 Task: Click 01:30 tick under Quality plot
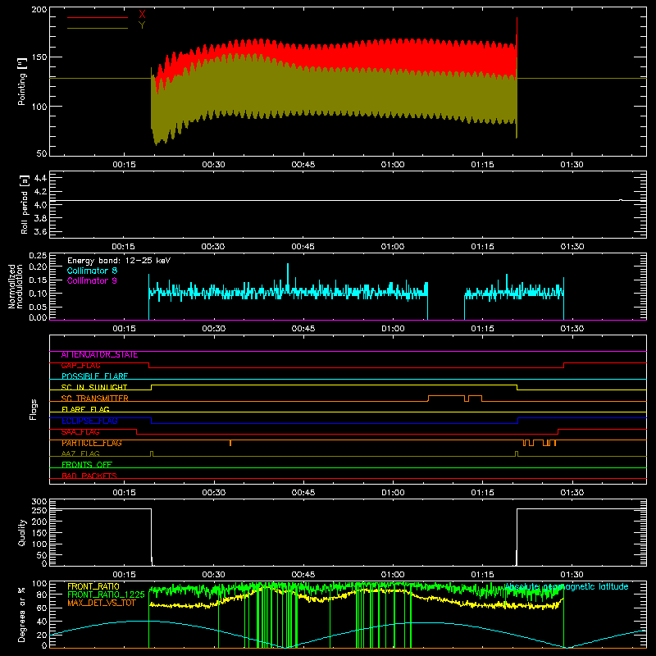[572, 575]
